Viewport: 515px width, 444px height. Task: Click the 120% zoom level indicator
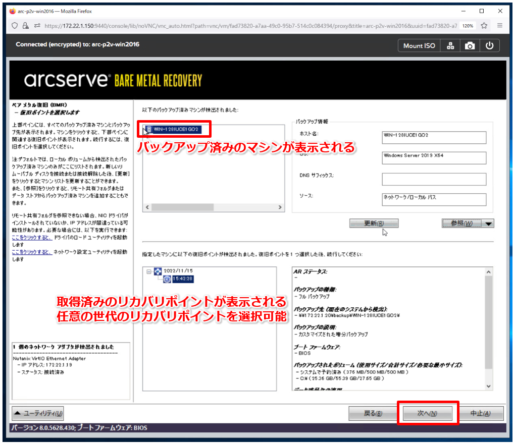(x=468, y=26)
